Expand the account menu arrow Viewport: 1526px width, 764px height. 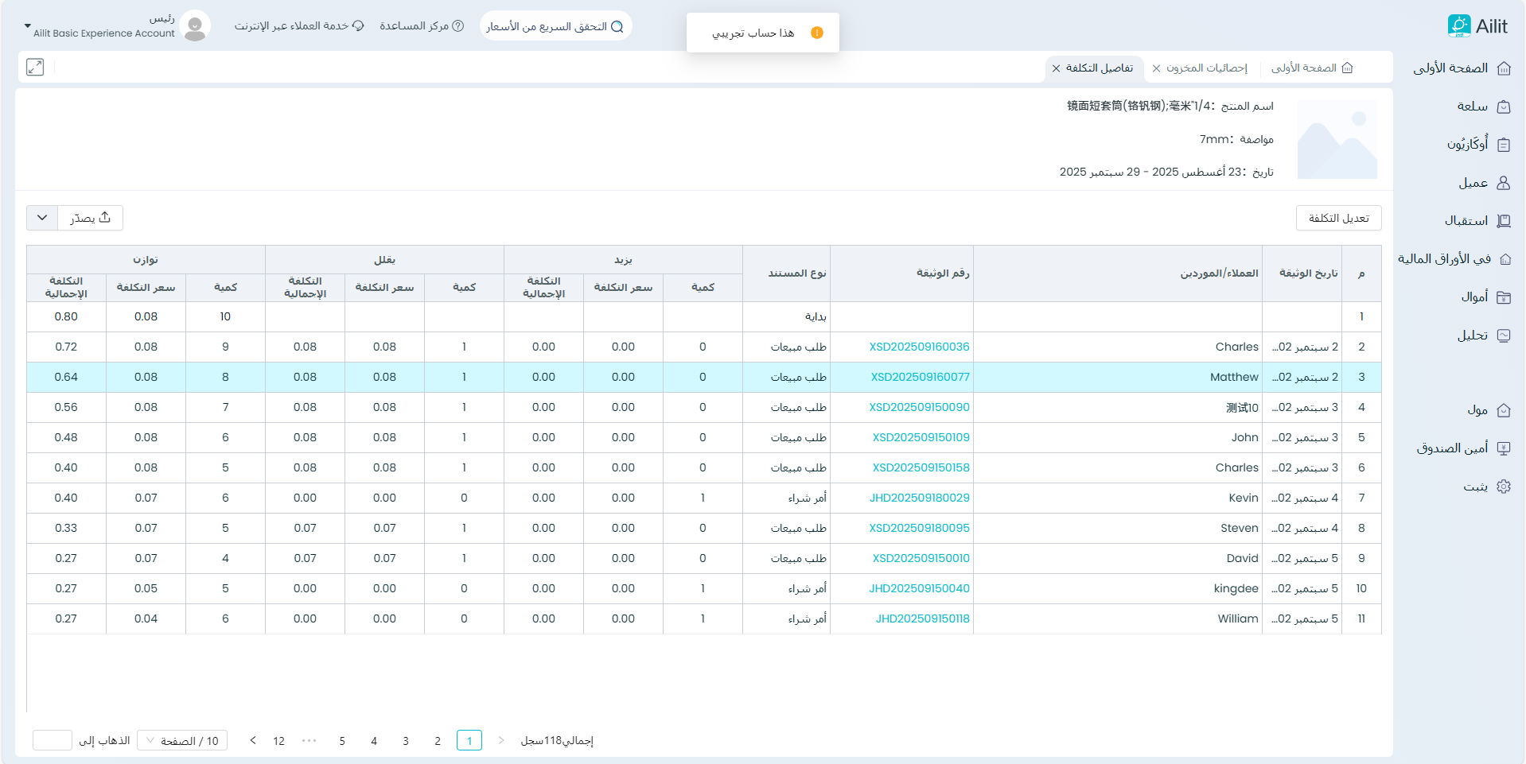(x=28, y=26)
